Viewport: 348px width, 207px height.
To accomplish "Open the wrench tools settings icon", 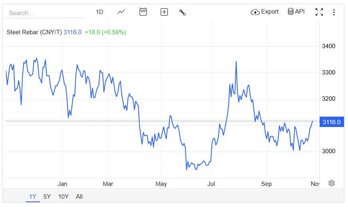I will pyautogui.click(x=183, y=12).
